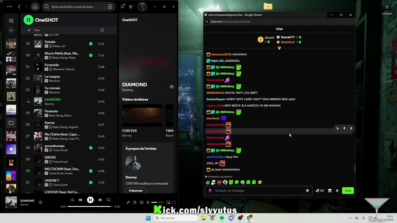Click the S'abonner button for Stormy
This screenshot has height=223, width=397.
[136, 190]
